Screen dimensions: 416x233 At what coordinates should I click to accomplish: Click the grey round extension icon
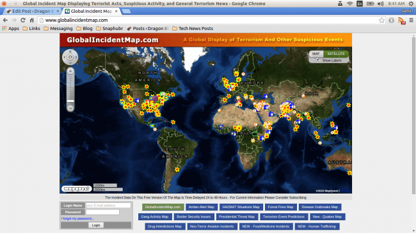pos(392,20)
